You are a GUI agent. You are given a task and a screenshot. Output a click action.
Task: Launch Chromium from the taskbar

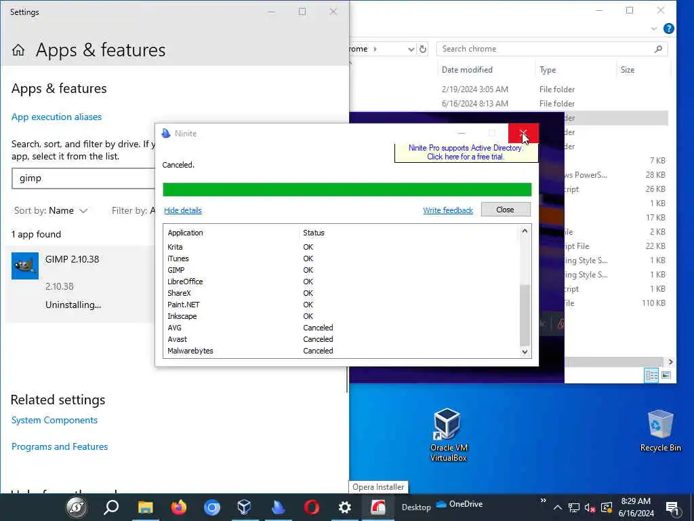(212, 507)
